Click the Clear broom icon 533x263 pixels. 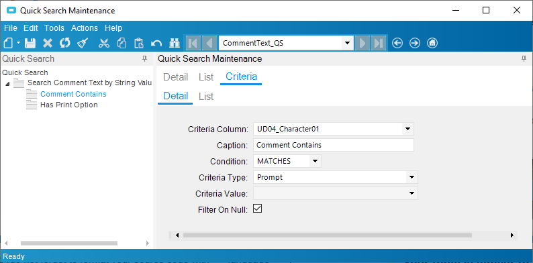(x=83, y=43)
